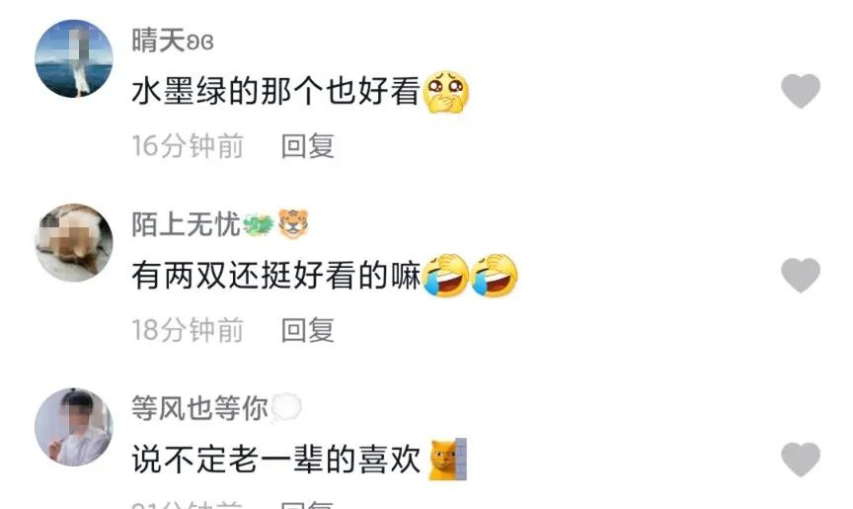Screen dimensions: 853x509
Task: Open the profile avatar of 陌上无忧
Action: (74, 242)
